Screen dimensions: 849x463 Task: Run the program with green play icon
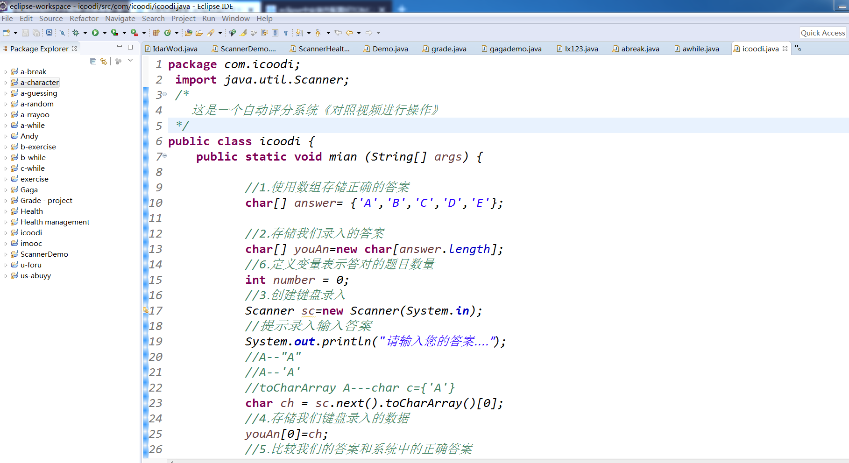(x=95, y=33)
